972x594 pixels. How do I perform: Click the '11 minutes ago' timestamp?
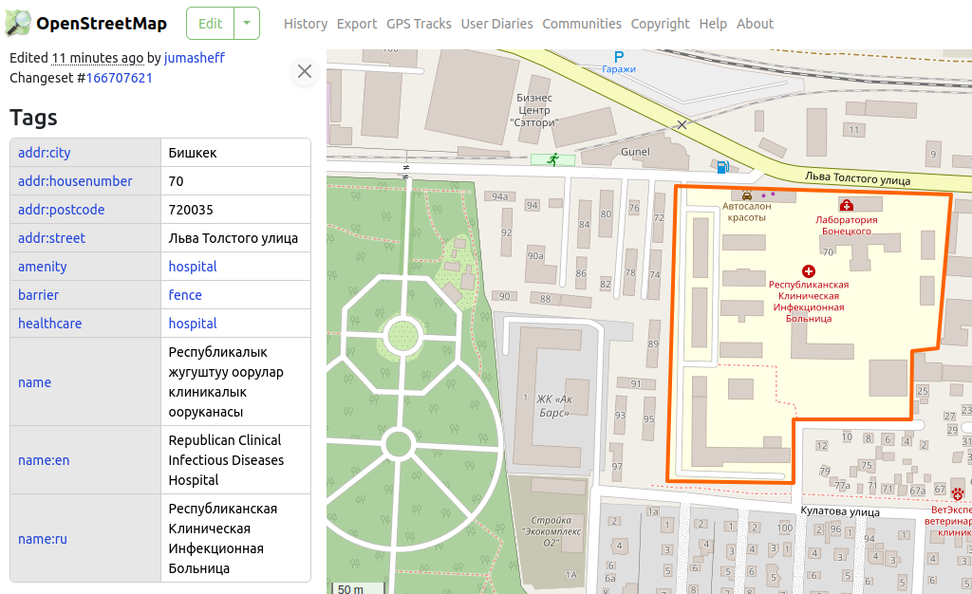pyautogui.click(x=98, y=58)
